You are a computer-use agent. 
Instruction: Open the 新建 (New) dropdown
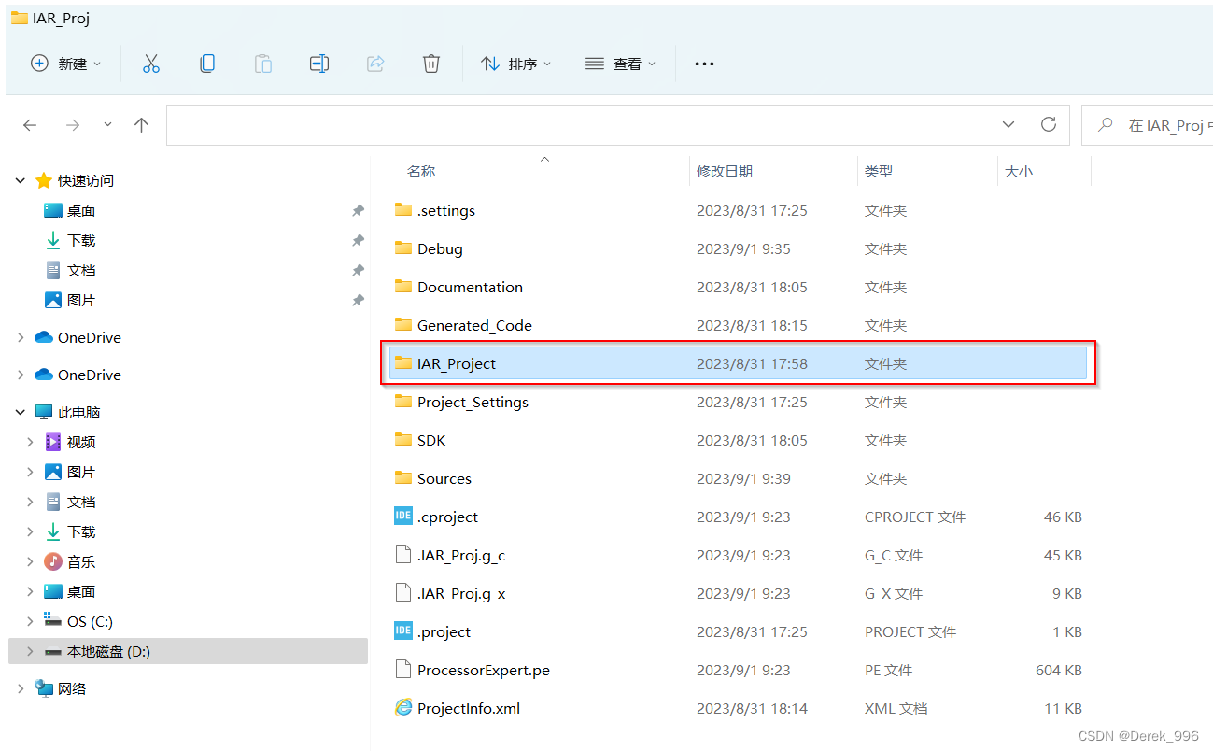[65, 64]
